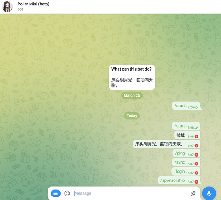Screen dimensions: 221x200
Task: Click the sent 床头明月光，曲项向天歌。 message bubble
Action: [x=167, y=144]
